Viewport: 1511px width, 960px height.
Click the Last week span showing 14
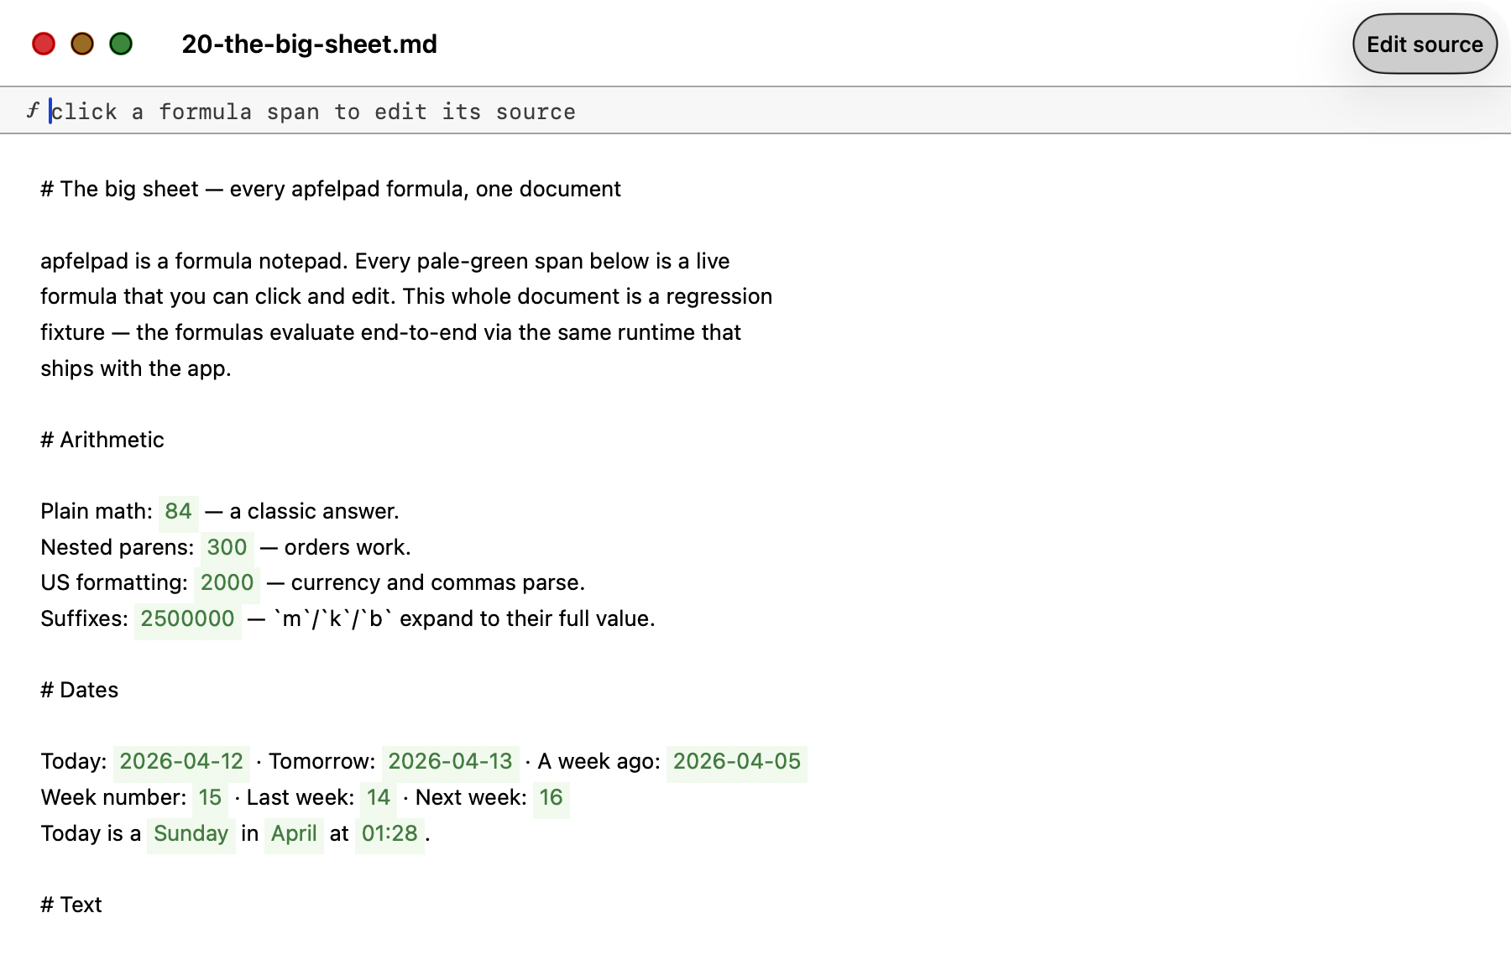click(x=379, y=798)
